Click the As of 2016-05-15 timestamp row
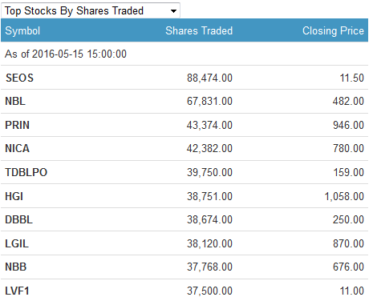Screen dimensions: 373x301 [x=184, y=54]
